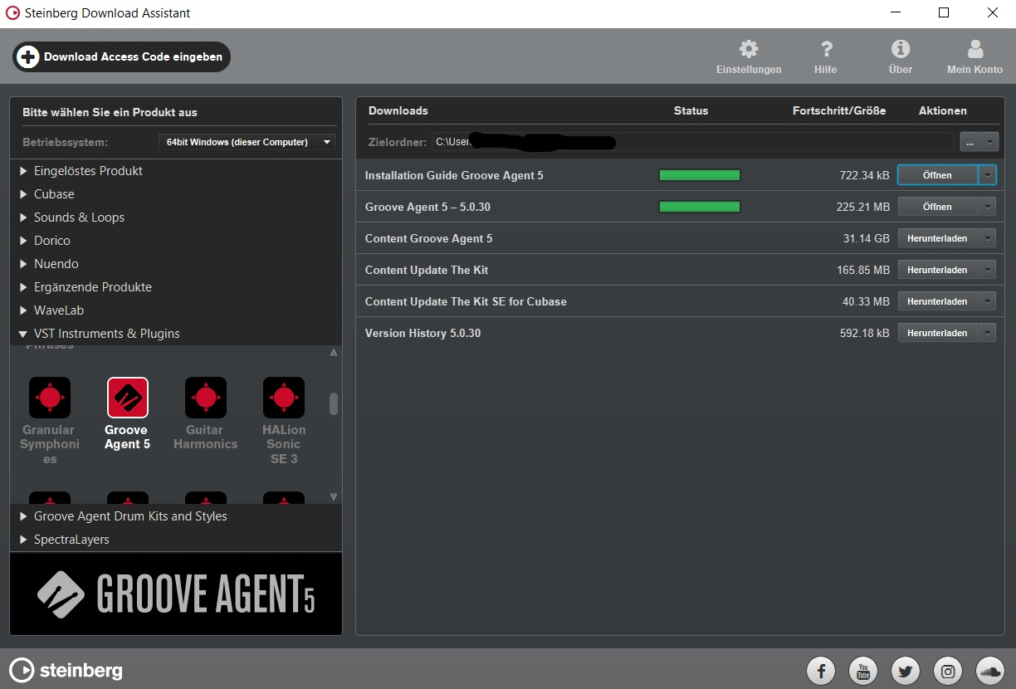Open Mein Konto user icon
Screen dimensions: 1016x689
[975, 49]
